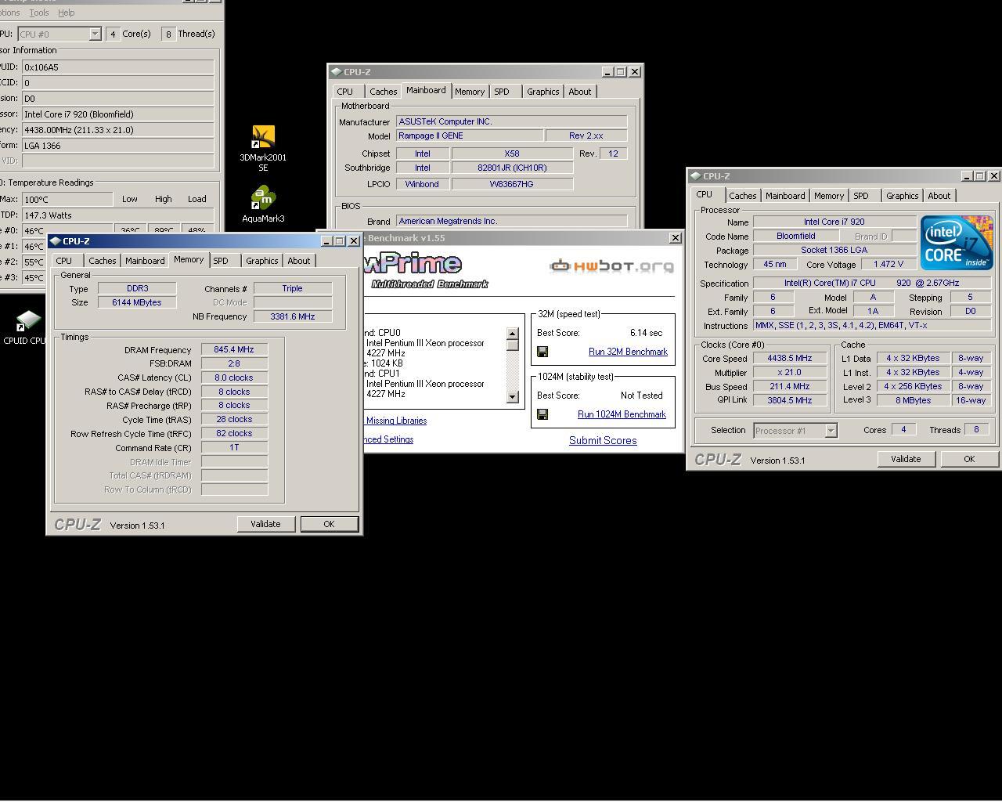Click CAS# Latency value 8.0 clocks
1002x802 pixels.
(234, 378)
